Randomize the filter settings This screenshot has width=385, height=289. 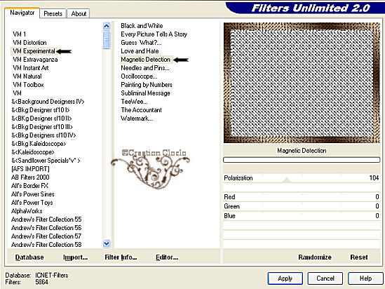[315, 257]
